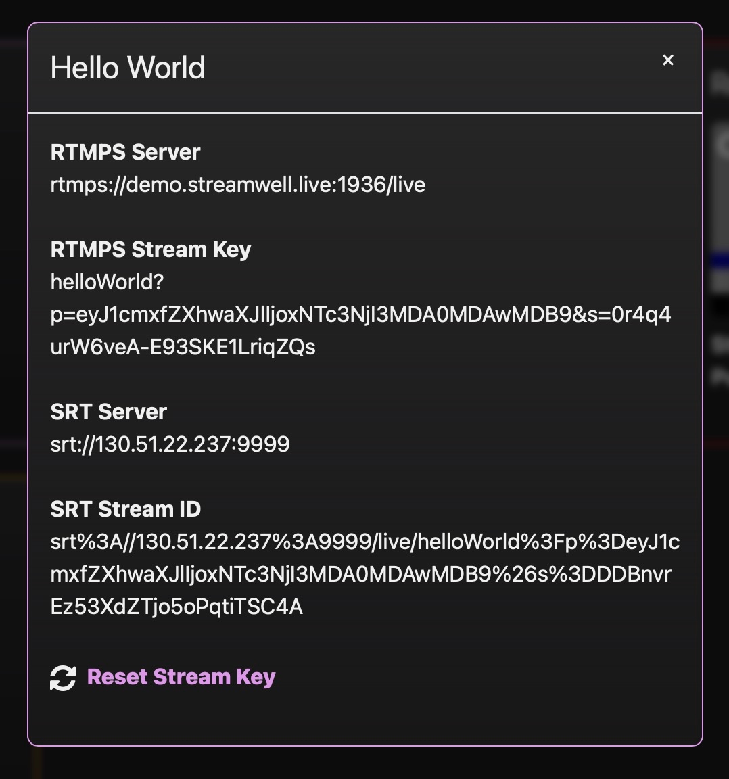Click the SRT ID line starting mxfZXhwa
Image resolution: width=729 pixels, height=779 pixels.
point(360,574)
